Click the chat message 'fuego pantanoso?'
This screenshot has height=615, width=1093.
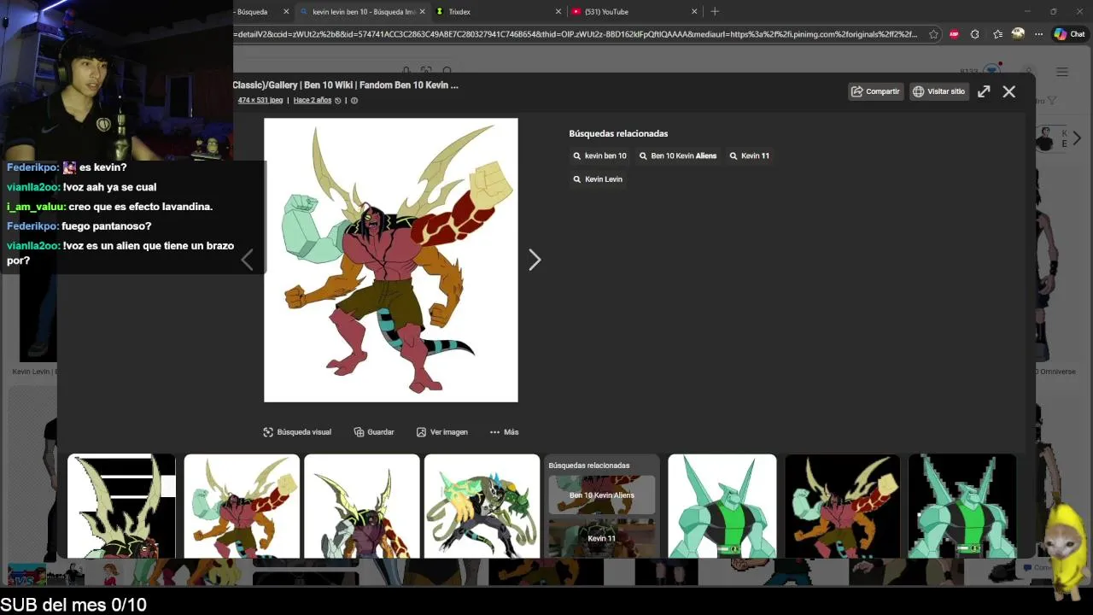point(107,226)
